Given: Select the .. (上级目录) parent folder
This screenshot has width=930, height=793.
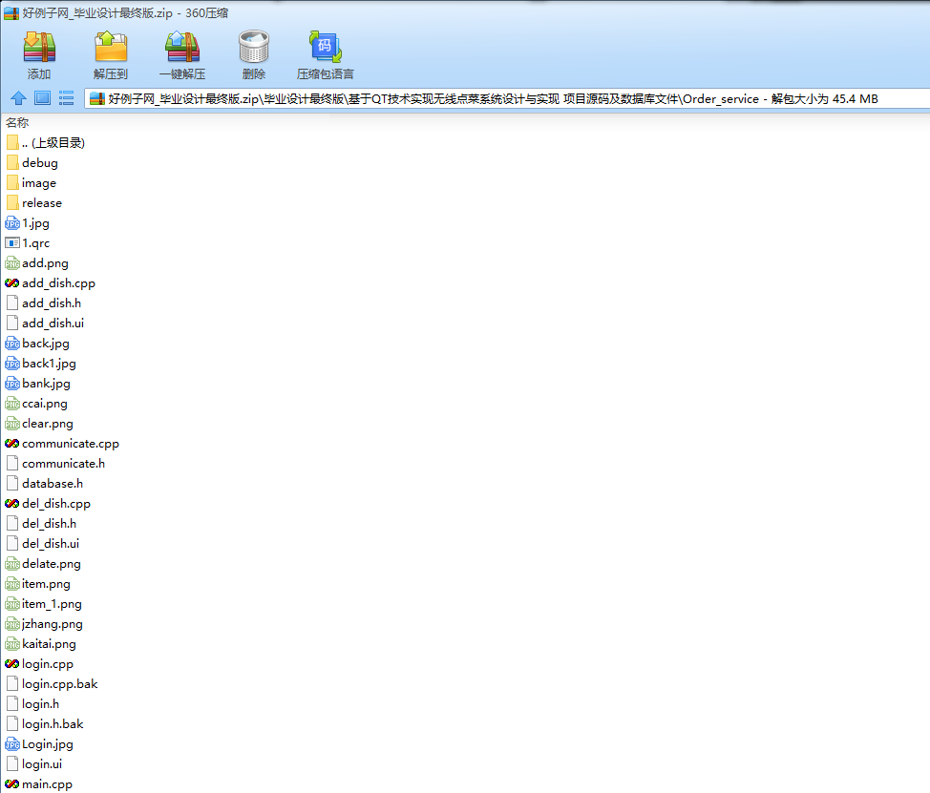Looking at the screenshot, I should click(46, 143).
